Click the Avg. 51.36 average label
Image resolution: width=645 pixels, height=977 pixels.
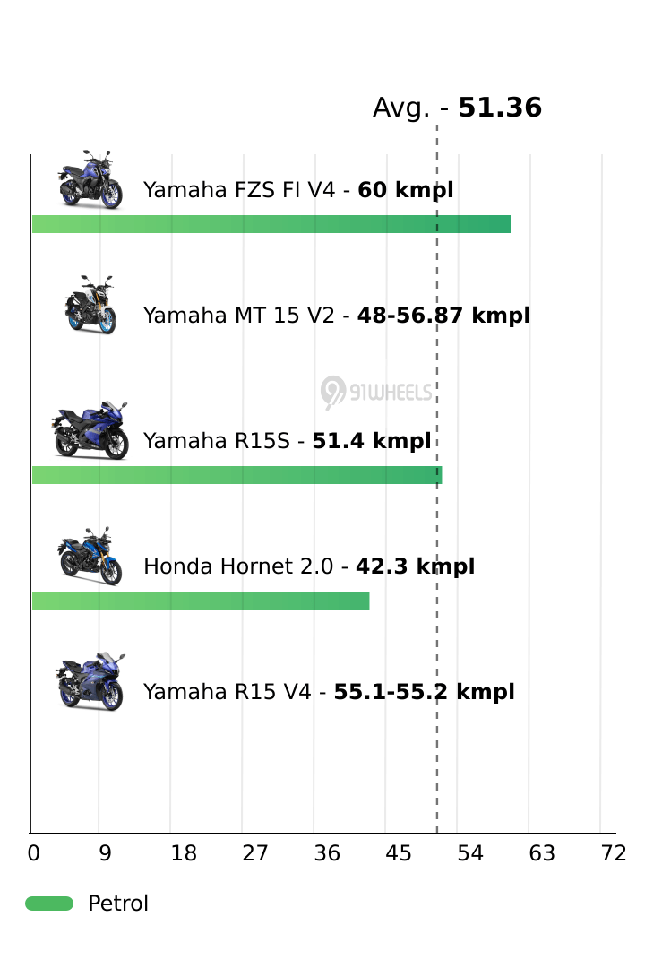tap(457, 108)
